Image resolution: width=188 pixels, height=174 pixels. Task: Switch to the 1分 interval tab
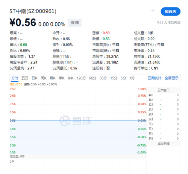point(132,78)
